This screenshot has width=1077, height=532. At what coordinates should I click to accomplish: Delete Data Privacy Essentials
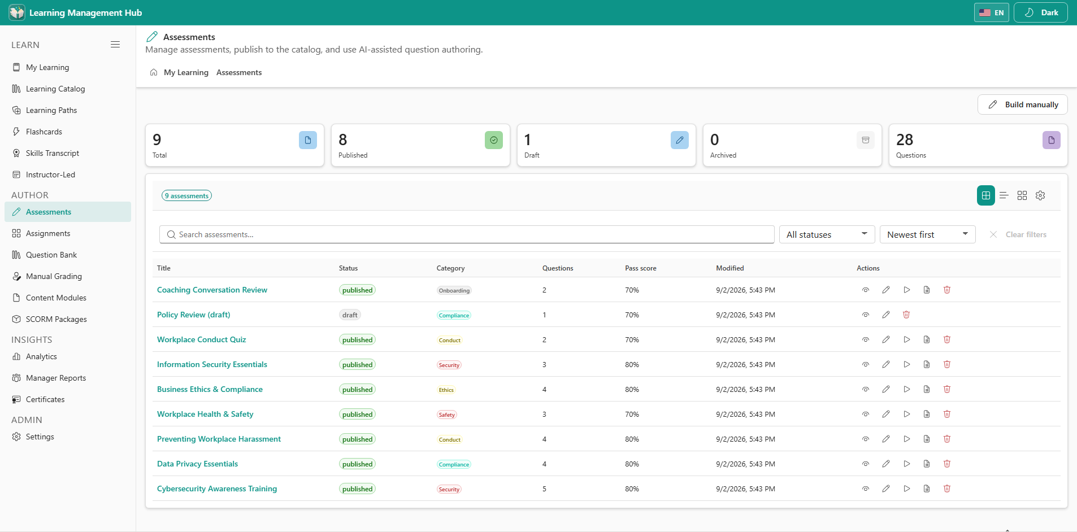(947, 464)
